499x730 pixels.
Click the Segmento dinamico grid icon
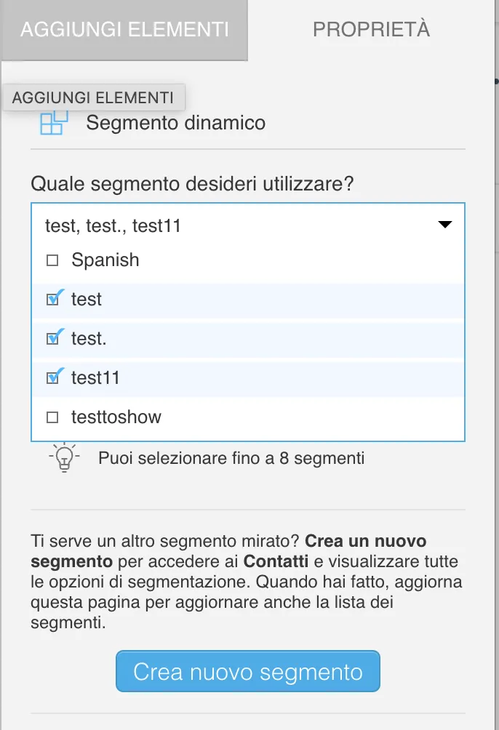pos(54,122)
